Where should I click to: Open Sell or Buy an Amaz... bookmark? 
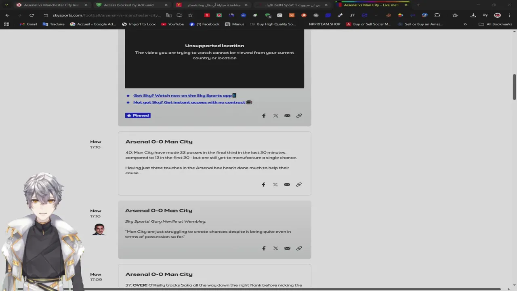(420, 24)
